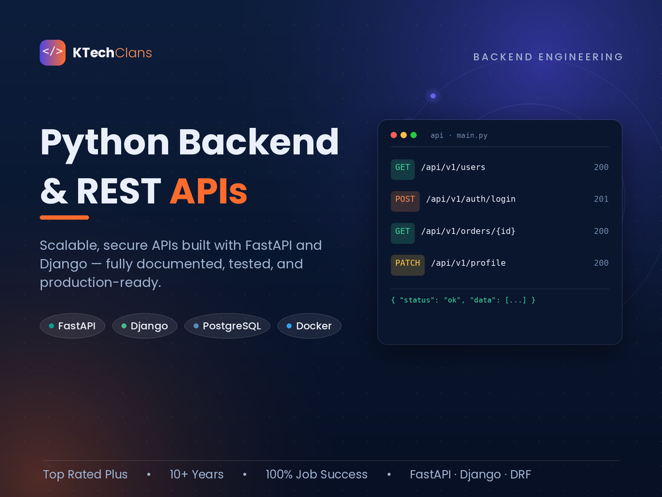
Task: Click the green window dot in code panel
Action: [x=414, y=135]
